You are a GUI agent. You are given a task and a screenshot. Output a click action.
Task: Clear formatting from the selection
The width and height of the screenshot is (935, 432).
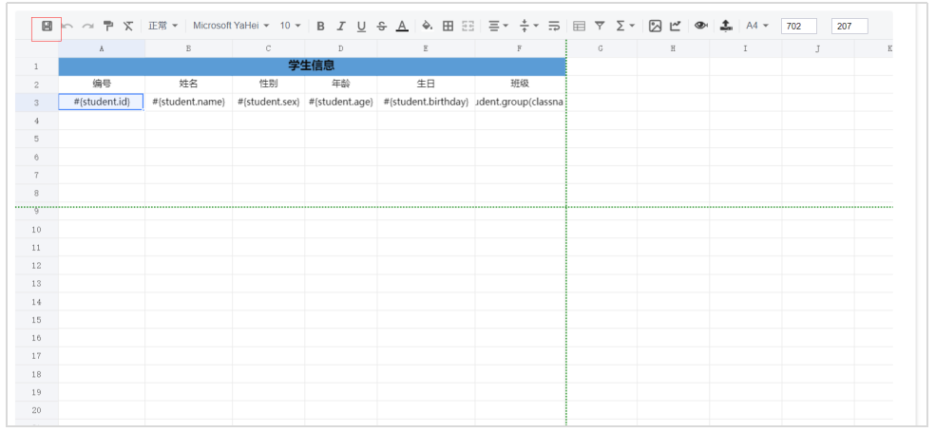[128, 26]
